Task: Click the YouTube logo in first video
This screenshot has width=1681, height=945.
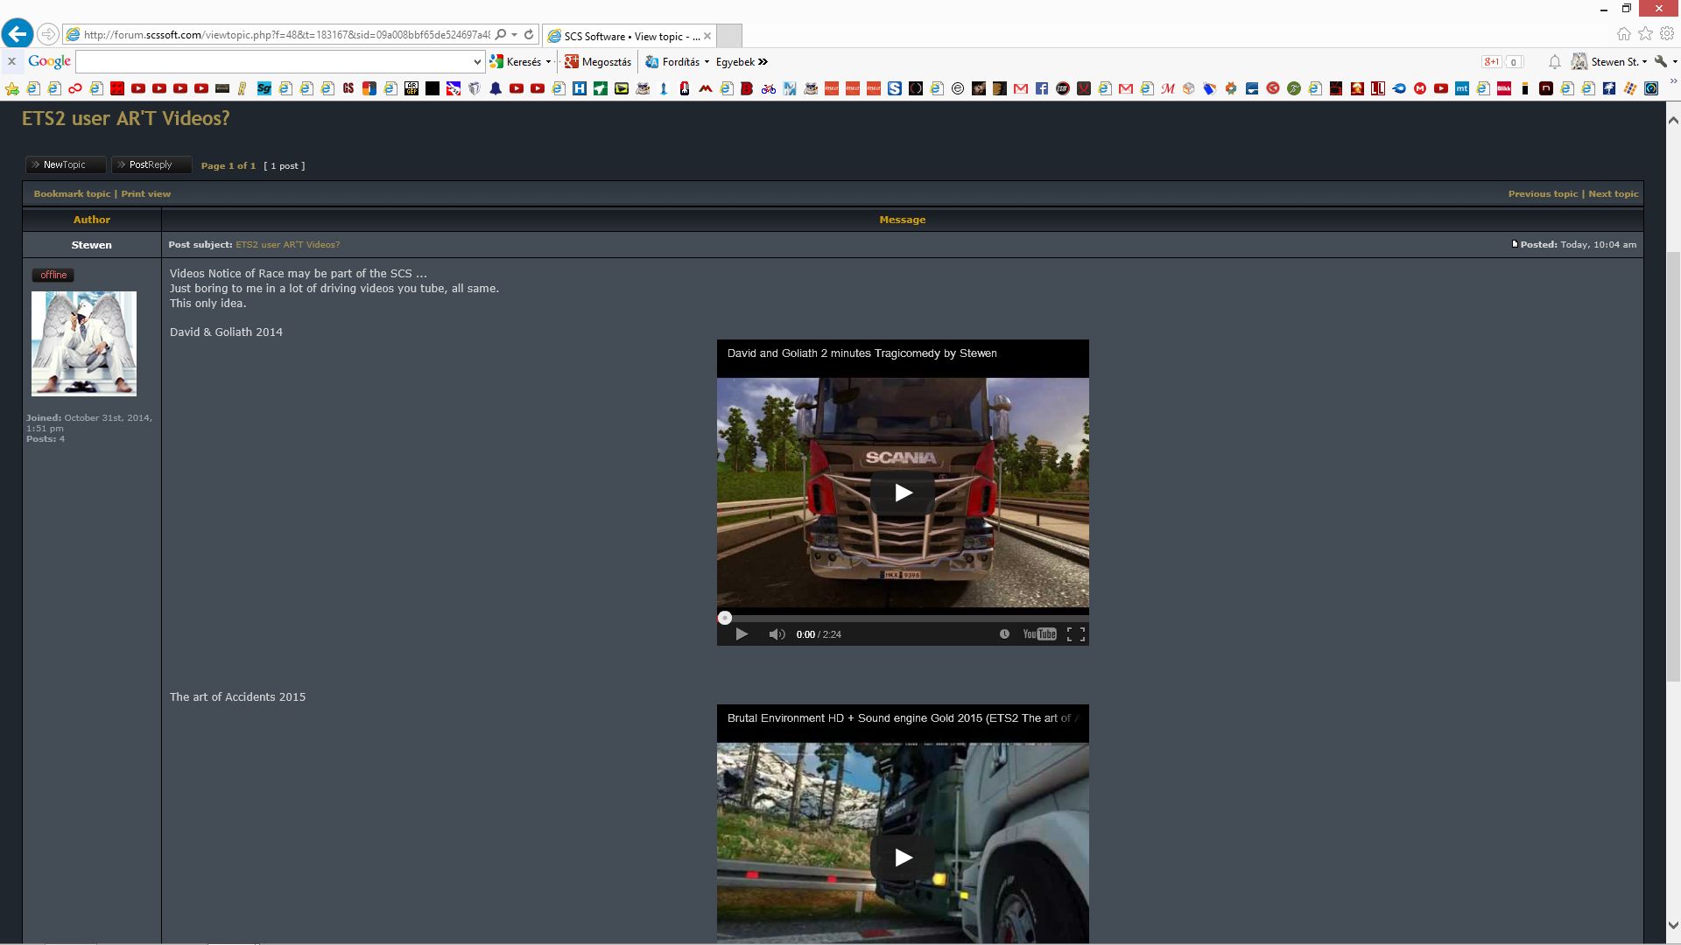Action: pos(1039,634)
